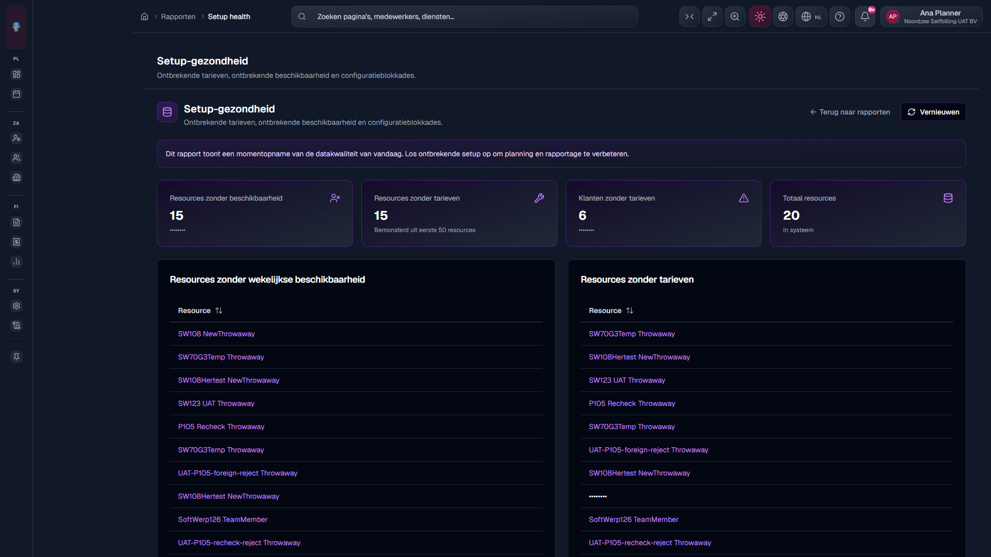Click 'Resources zonder wekelijkse beschikbaarheid' heading
Image resolution: width=991 pixels, height=557 pixels.
(267, 280)
